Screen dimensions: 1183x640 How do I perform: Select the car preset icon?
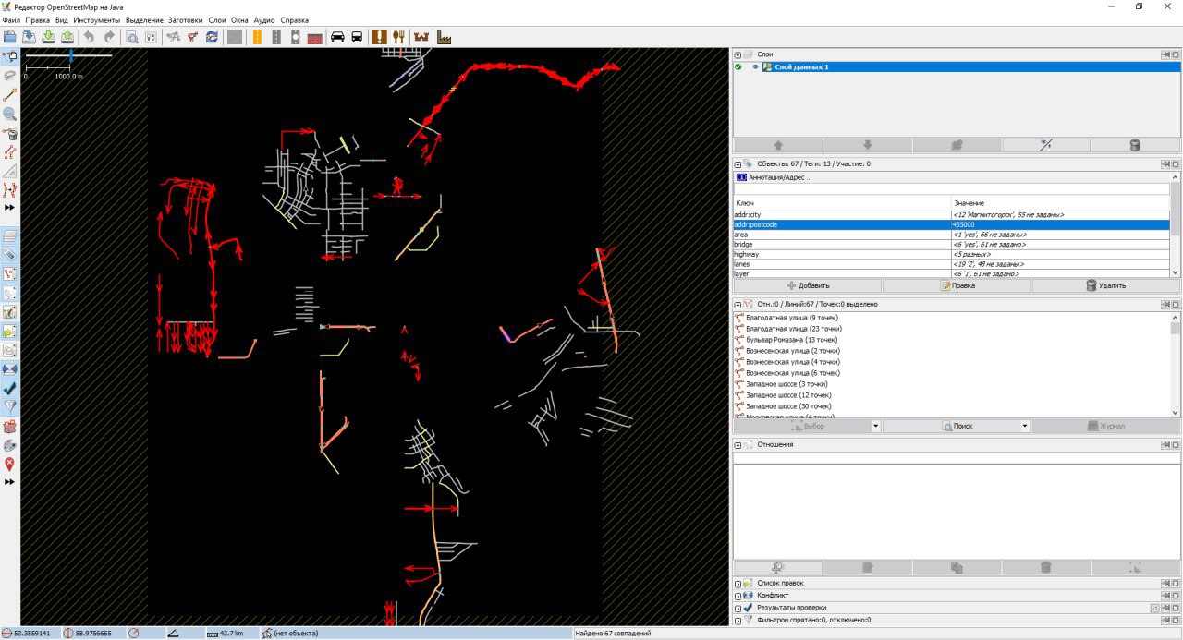(337, 37)
